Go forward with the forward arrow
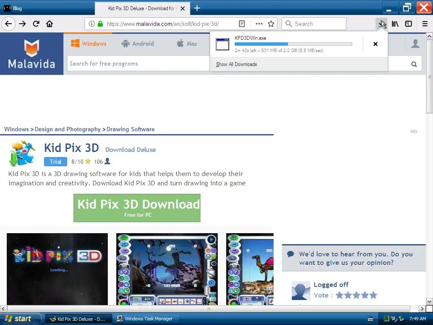This screenshot has width=433, height=325. (22, 24)
